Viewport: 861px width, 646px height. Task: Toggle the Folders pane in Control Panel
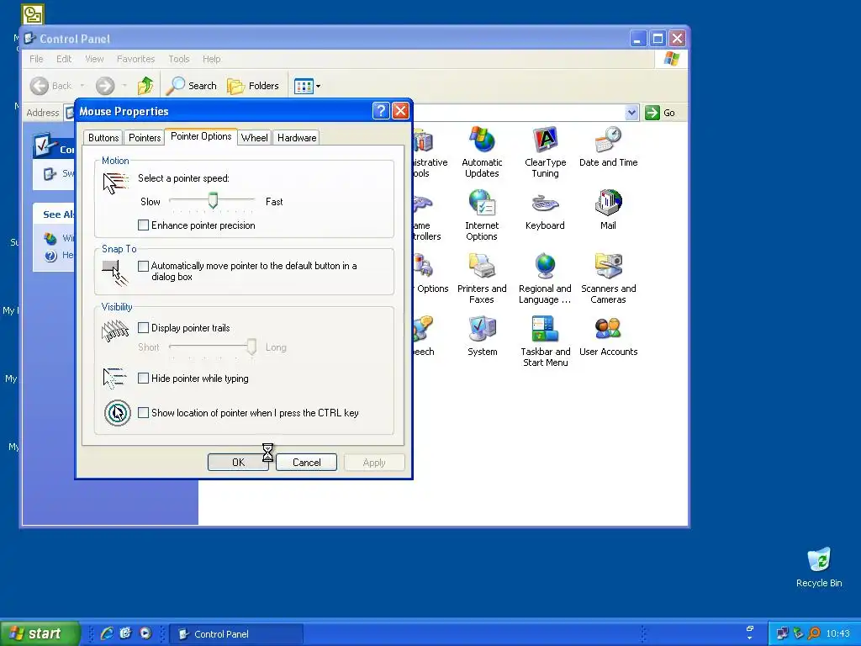(253, 86)
